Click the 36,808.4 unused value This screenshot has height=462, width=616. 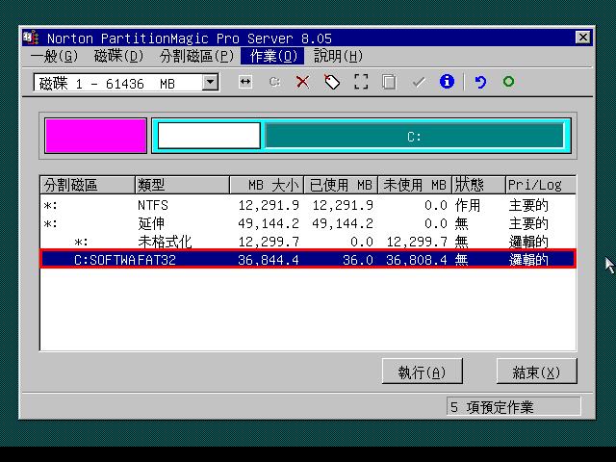pyautogui.click(x=417, y=260)
